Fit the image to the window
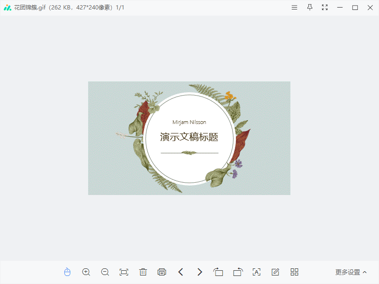The width and height of the screenshot is (379, 284). pos(124,272)
